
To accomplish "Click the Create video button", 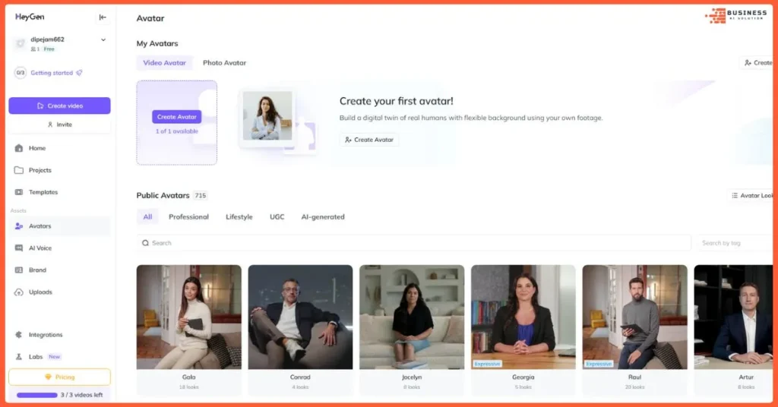I will [x=59, y=106].
